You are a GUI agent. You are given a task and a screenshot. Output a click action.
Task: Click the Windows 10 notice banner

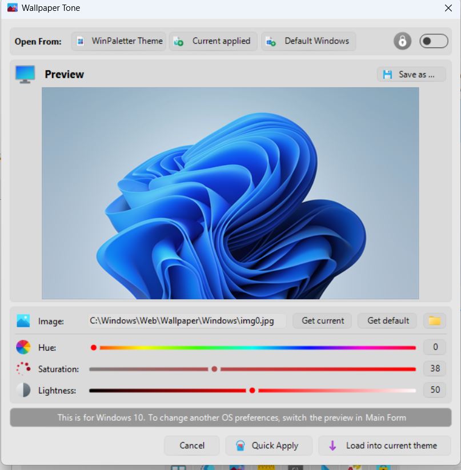(x=231, y=417)
